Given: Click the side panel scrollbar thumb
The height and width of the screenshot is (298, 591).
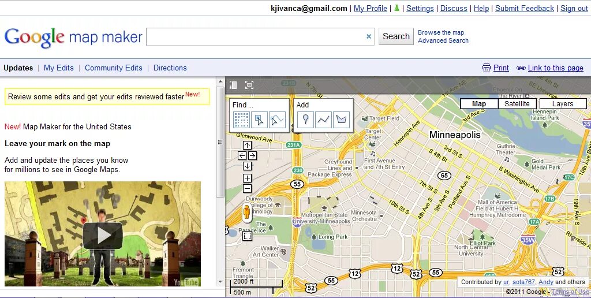Looking at the screenshot, I should click(x=220, y=141).
